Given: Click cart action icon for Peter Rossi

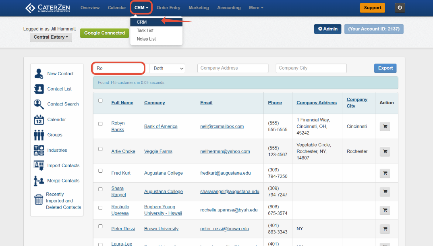Looking at the screenshot, I should pos(385,229).
